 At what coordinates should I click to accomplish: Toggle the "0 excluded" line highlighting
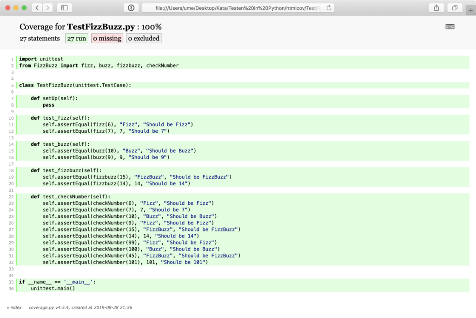pyautogui.click(x=144, y=38)
